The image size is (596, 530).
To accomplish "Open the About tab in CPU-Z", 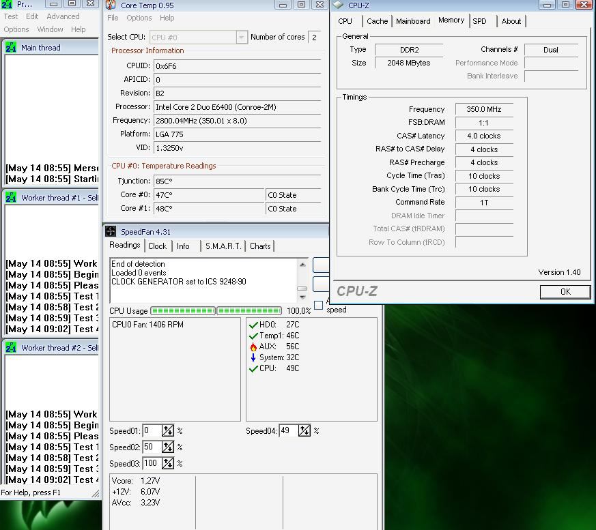I will click(511, 21).
